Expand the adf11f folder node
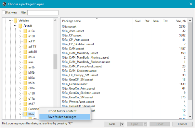Image resolution: width=195 pixels, height=128 pixels. pyautogui.click(x=20, y=47)
